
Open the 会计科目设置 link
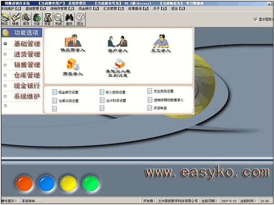point(115,101)
